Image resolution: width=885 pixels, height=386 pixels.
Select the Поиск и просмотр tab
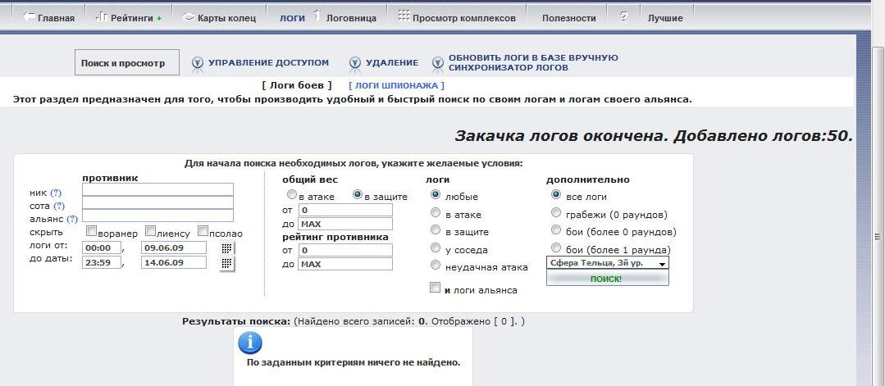pos(127,62)
